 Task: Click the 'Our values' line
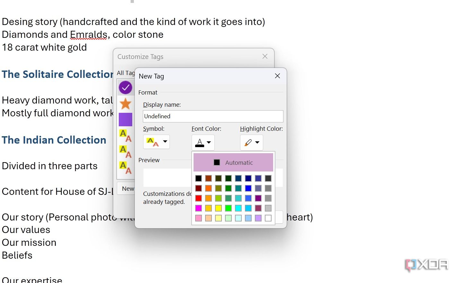tap(26, 230)
